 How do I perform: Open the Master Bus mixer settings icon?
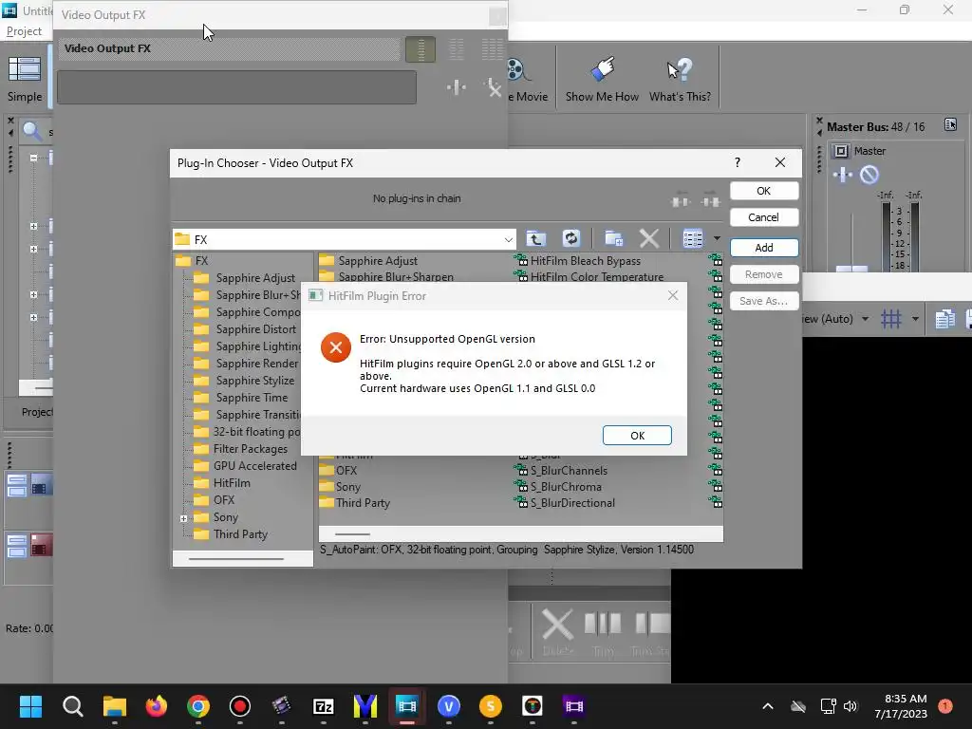tap(950, 124)
